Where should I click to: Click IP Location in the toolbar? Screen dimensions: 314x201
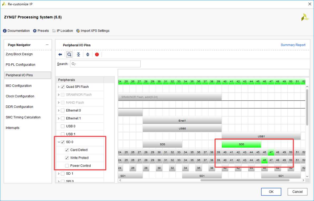click(x=62, y=31)
